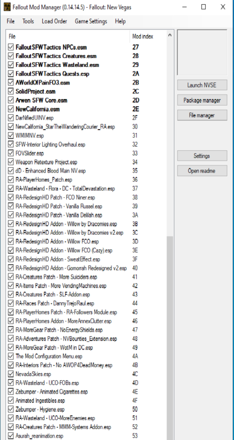This screenshot has width=234, height=440.
Task: Disable AWorldOfPainFO3.esm
Action: point(11,83)
